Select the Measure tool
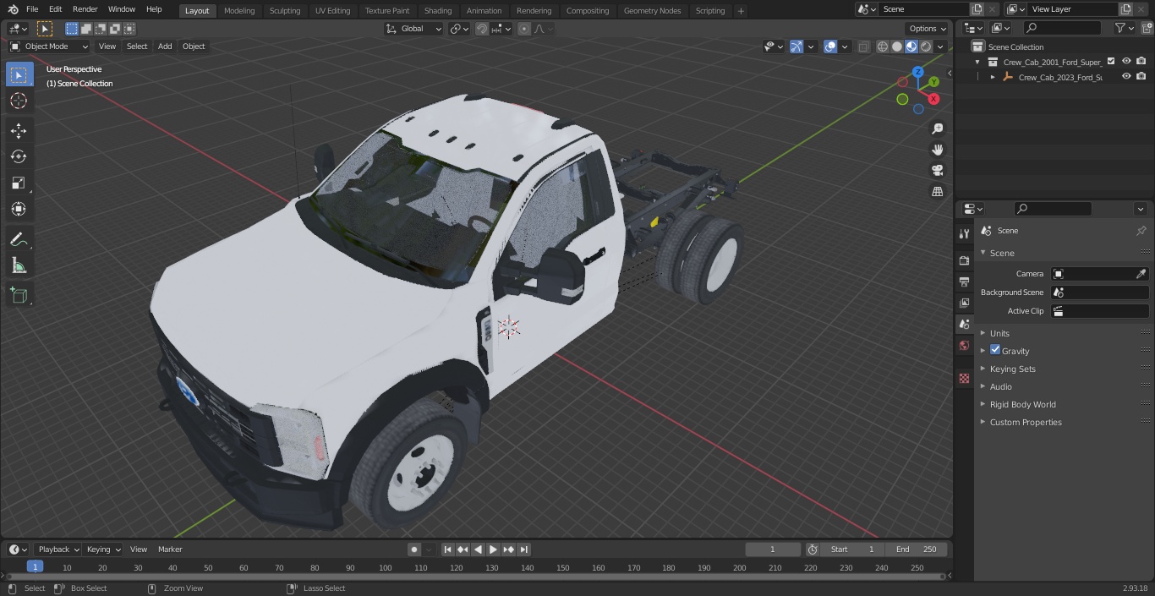1155x596 pixels. pos(19,266)
